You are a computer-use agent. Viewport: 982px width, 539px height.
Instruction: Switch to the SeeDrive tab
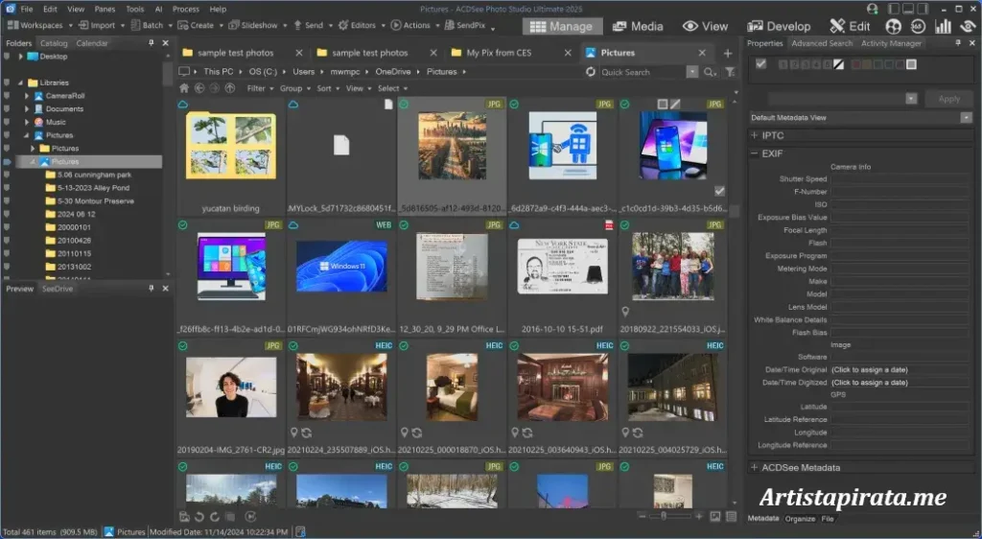tap(57, 289)
